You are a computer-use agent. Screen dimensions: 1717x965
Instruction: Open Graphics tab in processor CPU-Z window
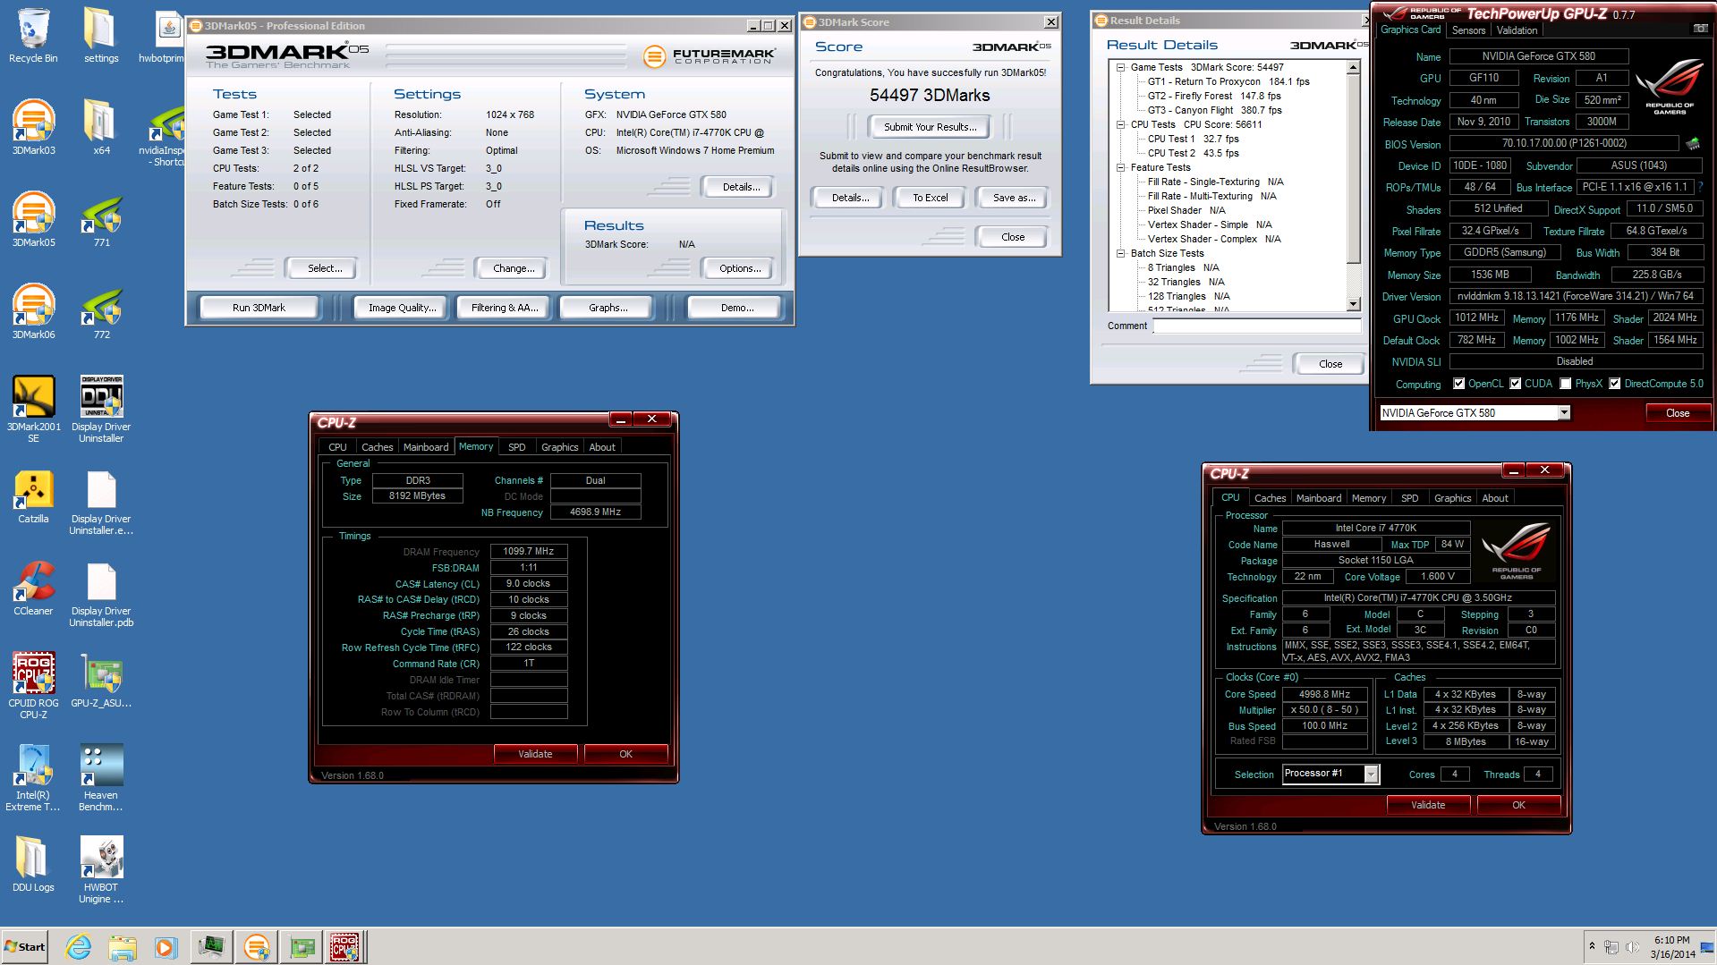click(x=1452, y=498)
